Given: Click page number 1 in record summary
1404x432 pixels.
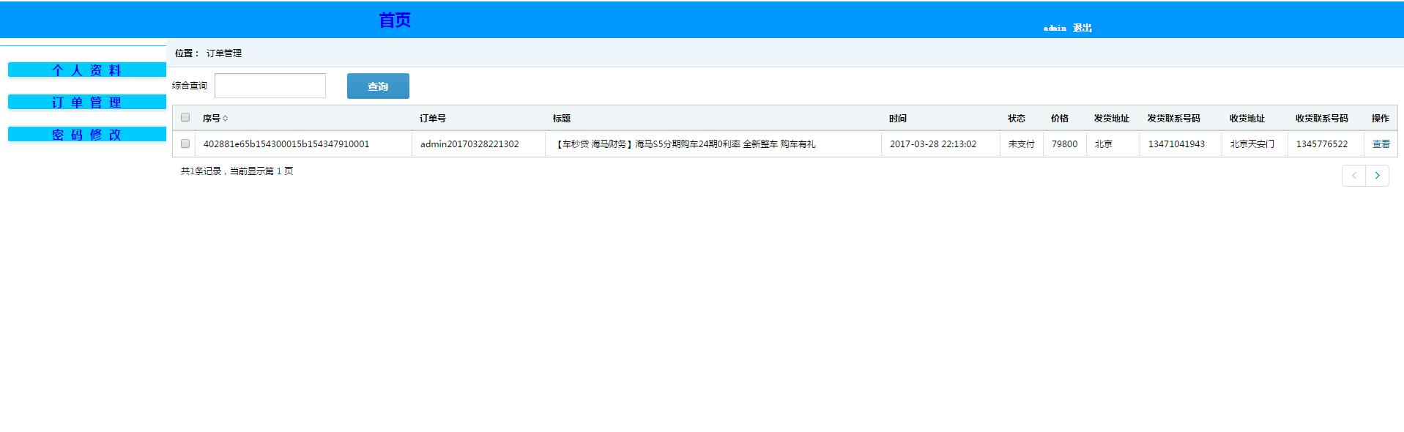Looking at the screenshot, I should pyautogui.click(x=279, y=171).
